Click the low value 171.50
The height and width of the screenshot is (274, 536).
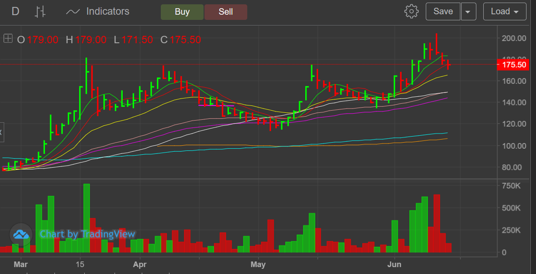[137, 40]
